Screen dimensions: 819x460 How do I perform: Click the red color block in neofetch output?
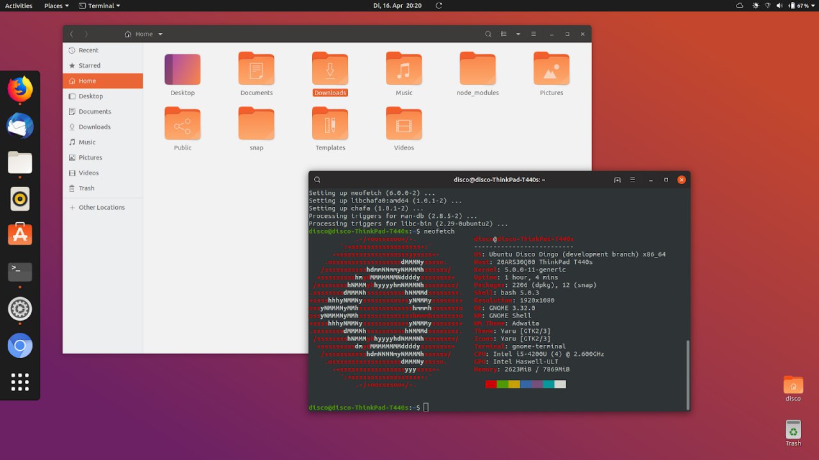coord(491,384)
